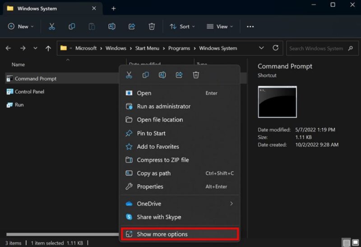Go up one folder level arrow
The height and width of the screenshot is (247, 361).
point(48,48)
